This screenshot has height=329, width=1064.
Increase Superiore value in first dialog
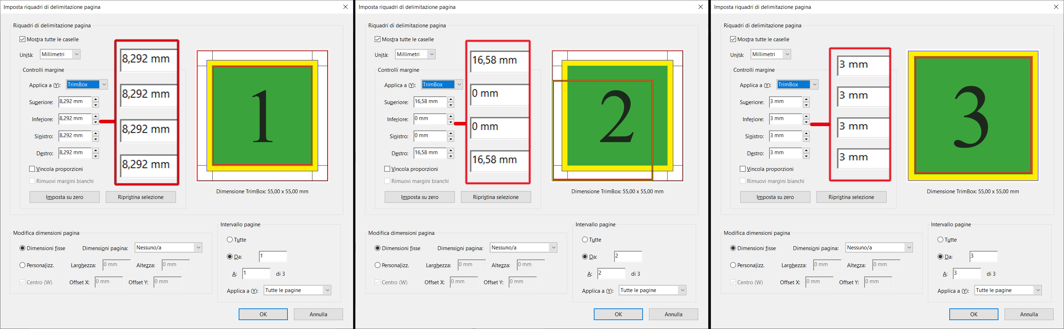click(96, 99)
